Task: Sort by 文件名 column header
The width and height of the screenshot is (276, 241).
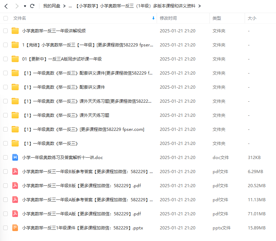Action: tap(20, 18)
